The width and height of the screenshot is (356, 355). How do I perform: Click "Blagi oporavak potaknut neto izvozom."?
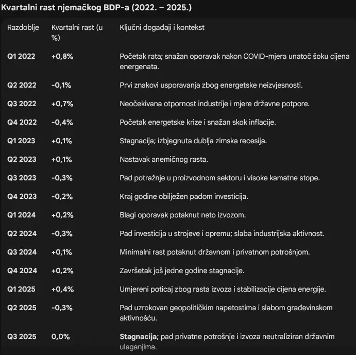[183, 215]
